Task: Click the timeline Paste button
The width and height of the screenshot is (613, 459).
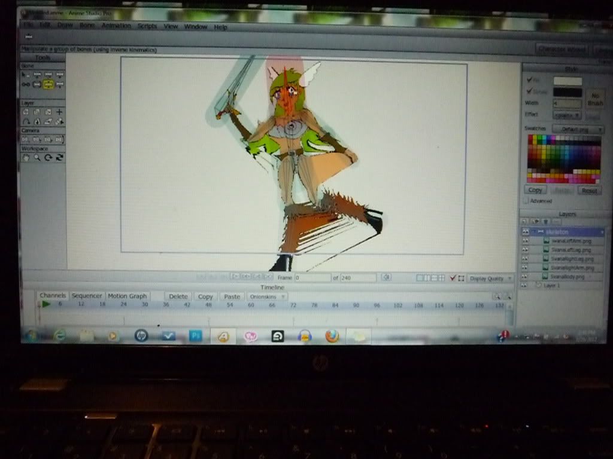Action: [x=232, y=296]
